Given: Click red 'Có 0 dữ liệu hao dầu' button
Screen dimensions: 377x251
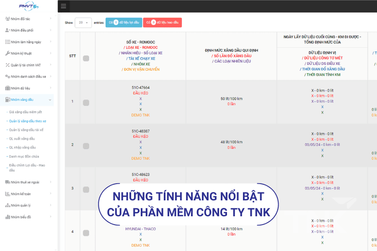Looking at the screenshot, I should click(x=162, y=22).
